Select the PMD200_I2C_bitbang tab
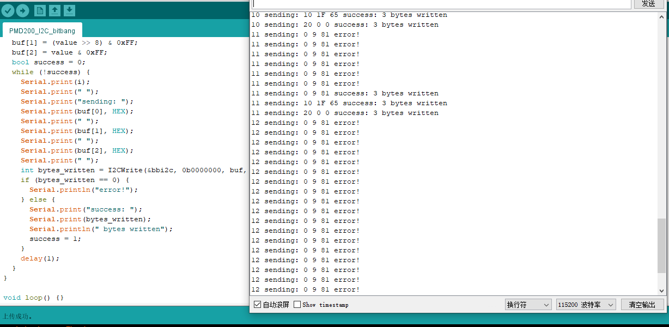669x327 pixels. coord(42,31)
